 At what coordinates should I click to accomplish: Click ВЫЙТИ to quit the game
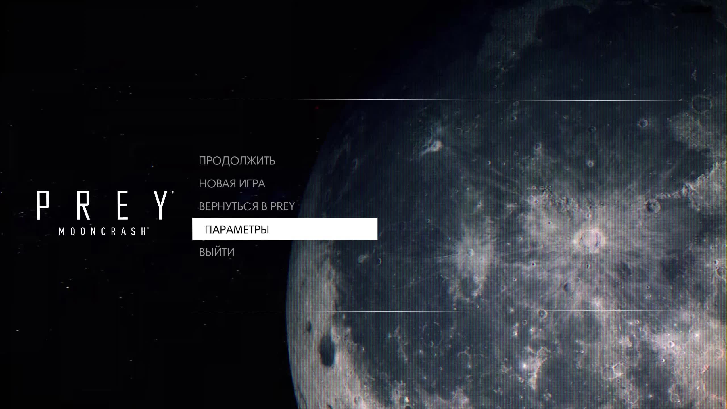point(217,252)
